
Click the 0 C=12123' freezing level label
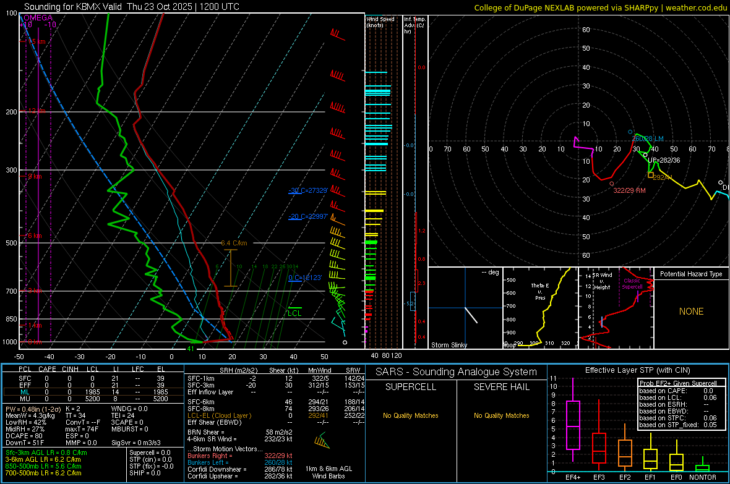pyautogui.click(x=305, y=278)
